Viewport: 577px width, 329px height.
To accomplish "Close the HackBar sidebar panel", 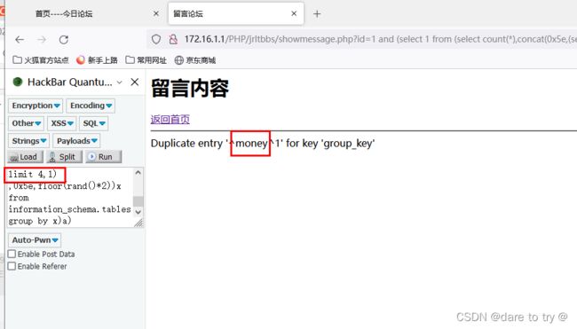I will point(135,82).
